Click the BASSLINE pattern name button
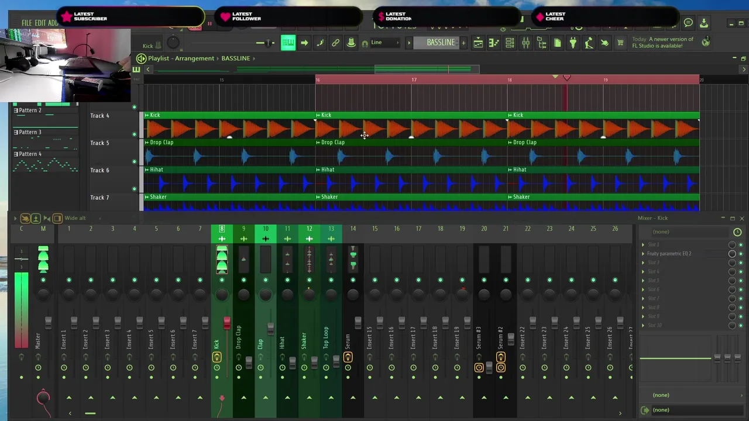The height and width of the screenshot is (421, 749). tap(440, 43)
